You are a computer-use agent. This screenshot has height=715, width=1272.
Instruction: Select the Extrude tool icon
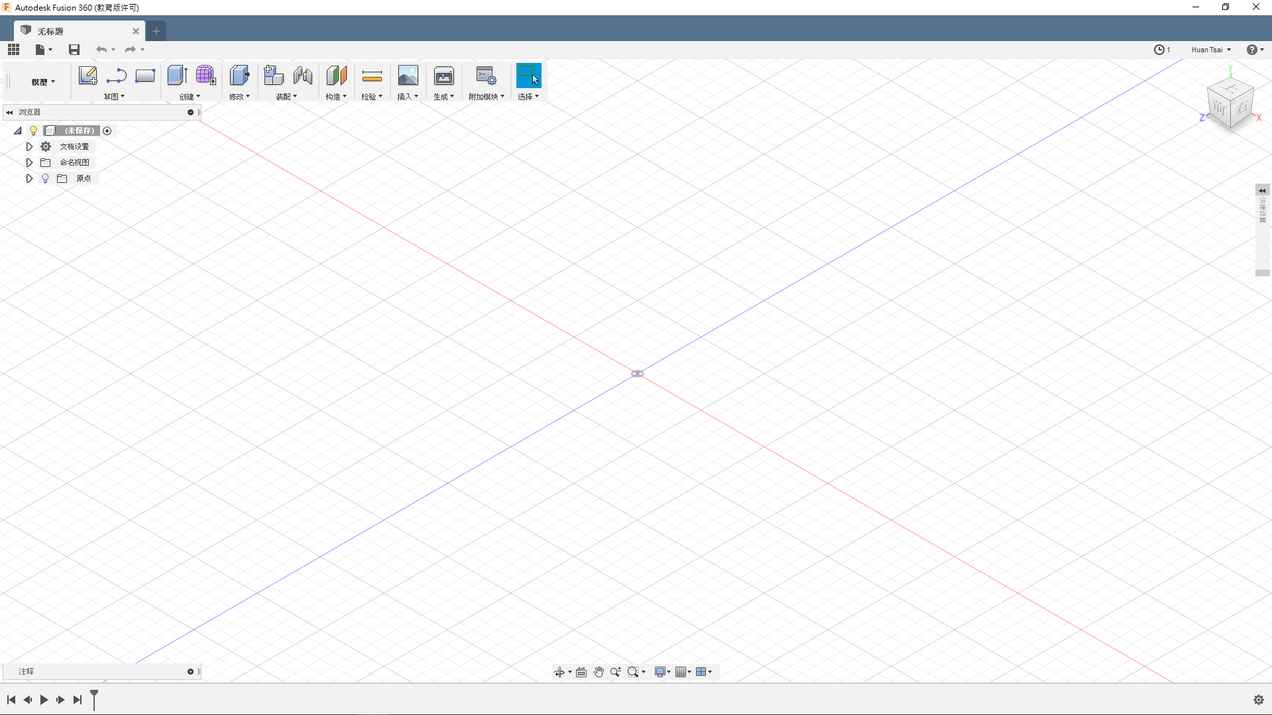tap(176, 76)
